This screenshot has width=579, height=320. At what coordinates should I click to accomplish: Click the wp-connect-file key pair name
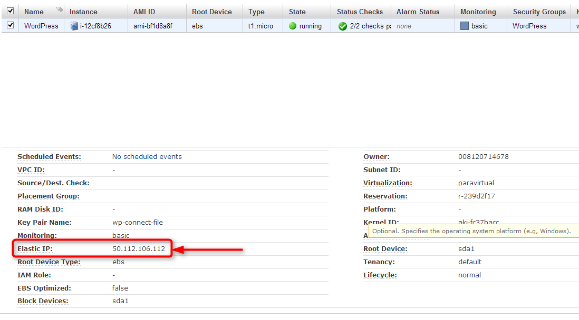pos(138,222)
